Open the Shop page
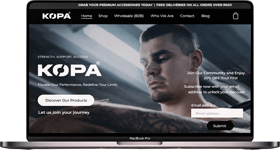 tap(103, 16)
